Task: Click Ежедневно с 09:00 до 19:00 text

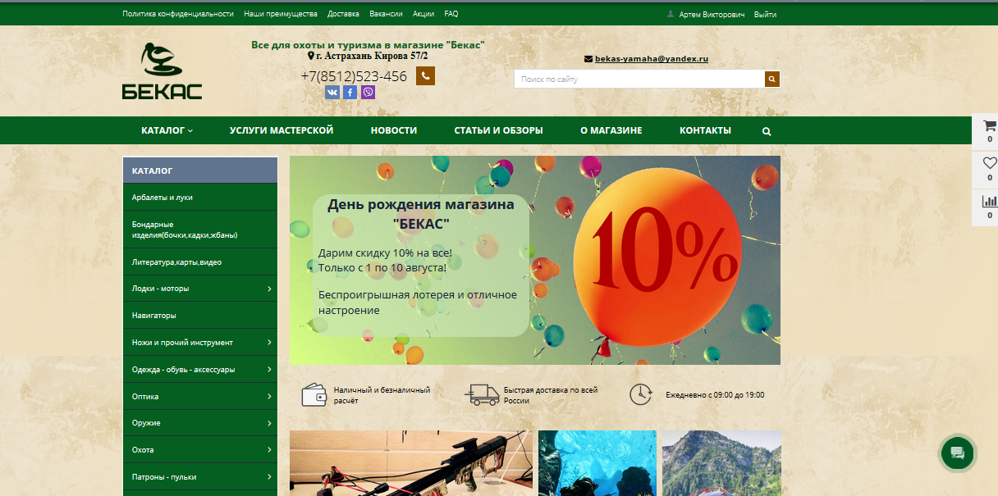Action: pos(715,395)
